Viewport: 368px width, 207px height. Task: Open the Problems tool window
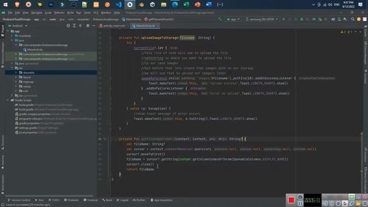pos(71,200)
